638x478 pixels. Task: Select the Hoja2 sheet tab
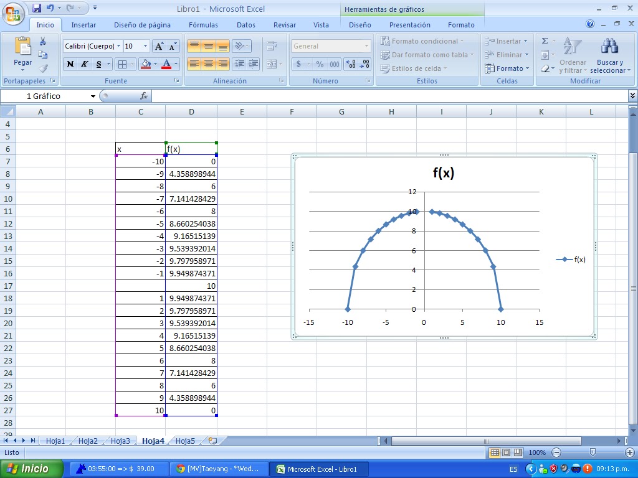pyautogui.click(x=88, y=440)
